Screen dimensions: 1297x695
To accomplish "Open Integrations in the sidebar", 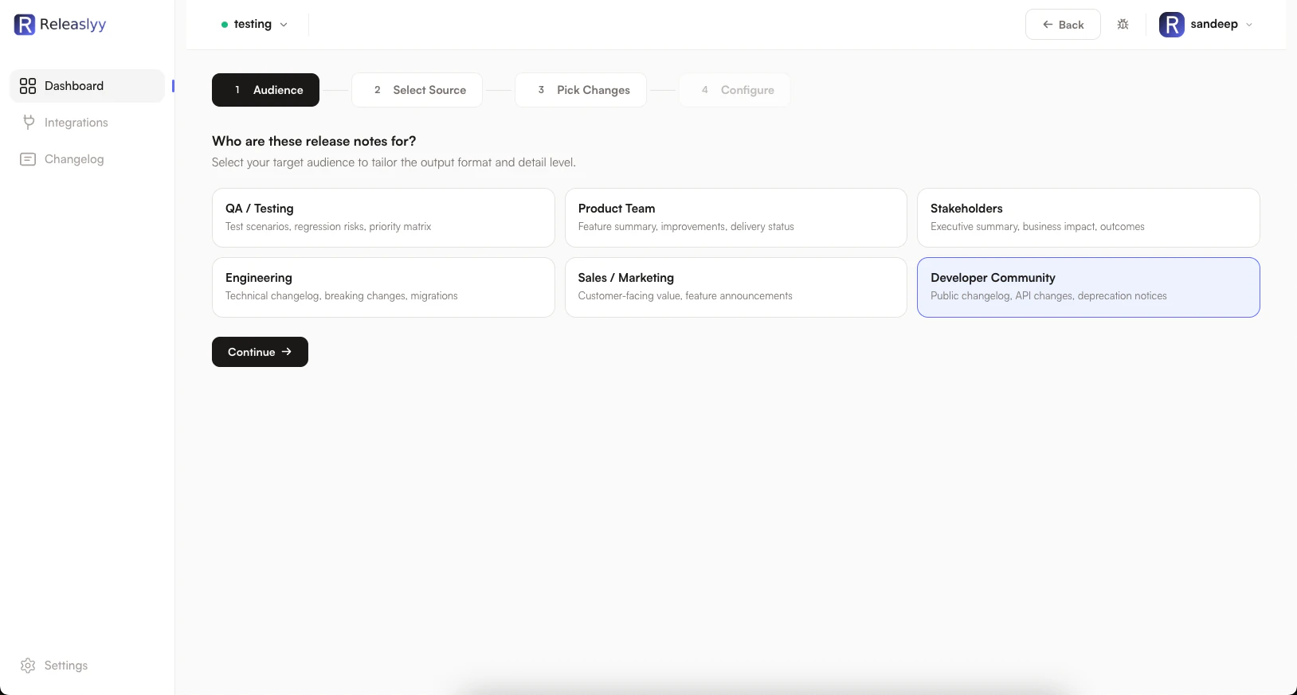I will [87, 123].
